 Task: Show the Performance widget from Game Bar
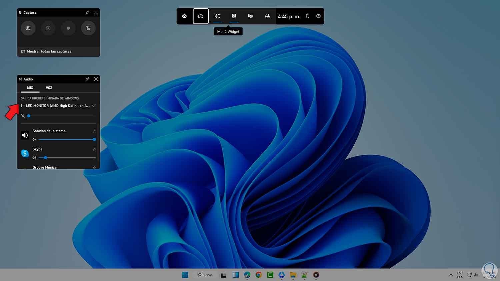[x=251, y=16]
